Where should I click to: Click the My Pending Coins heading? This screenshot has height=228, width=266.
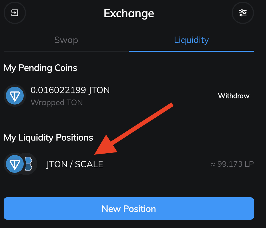41,68
